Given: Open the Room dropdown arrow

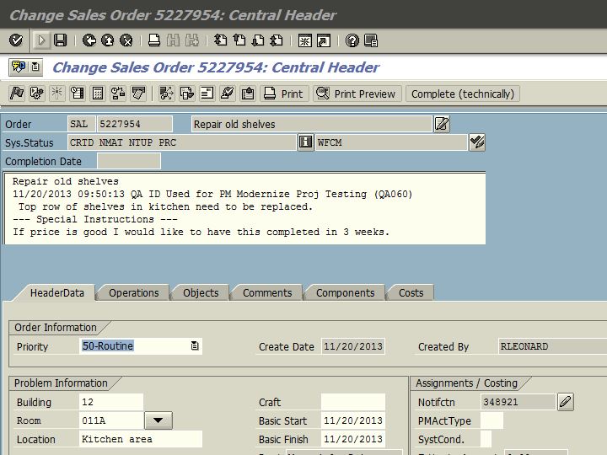Looking at the screenshot, I should click(x=158, y=420).
